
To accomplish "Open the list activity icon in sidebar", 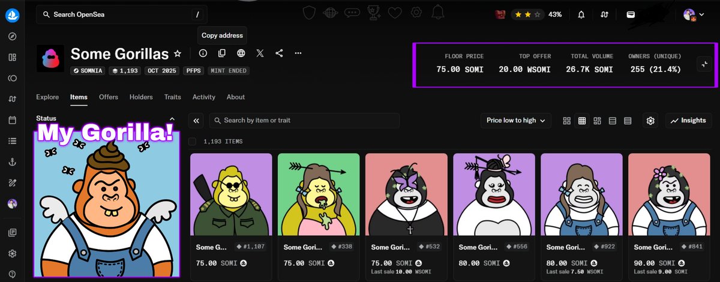I will [12, 141].
